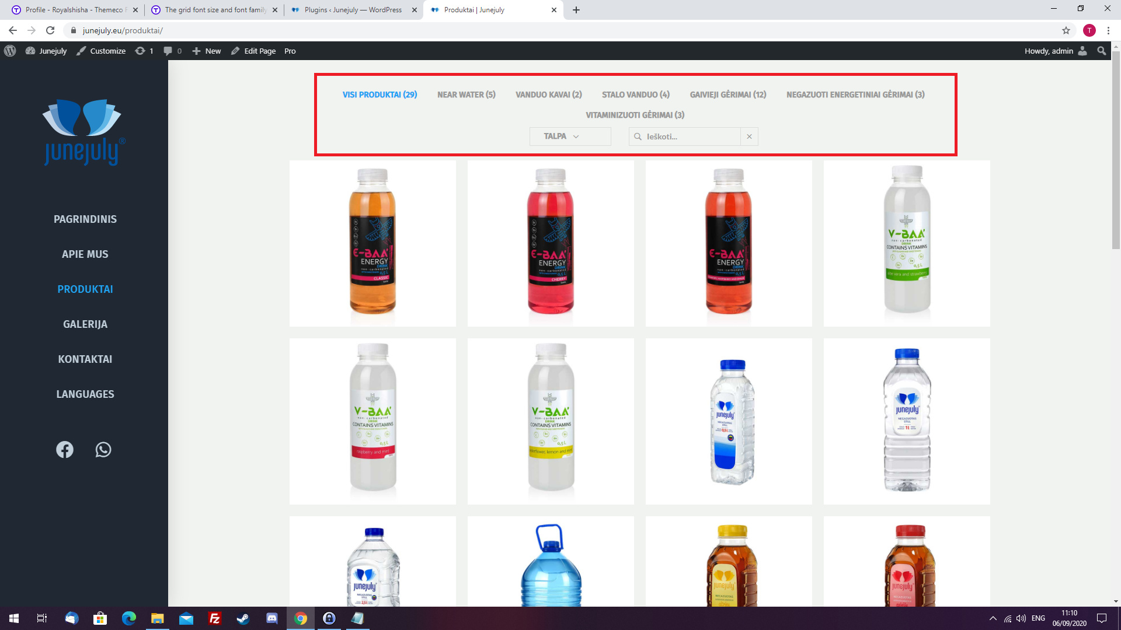Filter by NEAR WATER (5) category
This screenshot has height=630, width=1121.
pos(466,94)
